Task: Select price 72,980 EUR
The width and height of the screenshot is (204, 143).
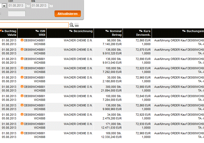Action: click(x=143, y=87)
